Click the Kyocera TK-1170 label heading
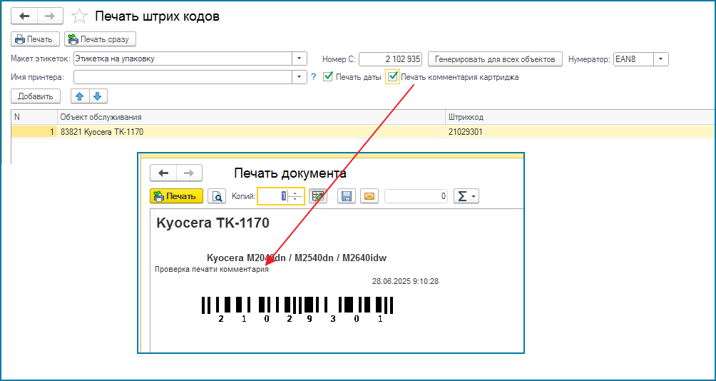 point(213,223)
